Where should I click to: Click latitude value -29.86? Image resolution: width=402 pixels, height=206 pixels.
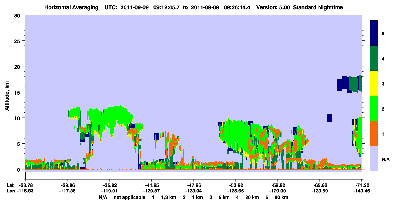[x=67, y=185]
